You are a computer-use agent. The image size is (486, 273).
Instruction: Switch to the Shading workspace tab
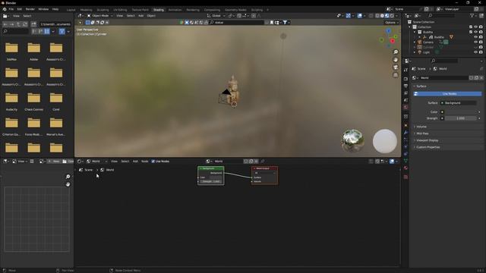(x=159, y=10)
